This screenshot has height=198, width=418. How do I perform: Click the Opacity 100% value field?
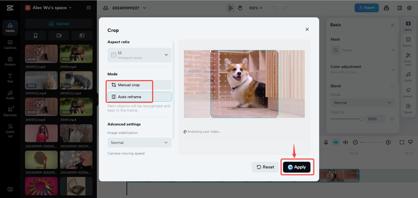375,119
